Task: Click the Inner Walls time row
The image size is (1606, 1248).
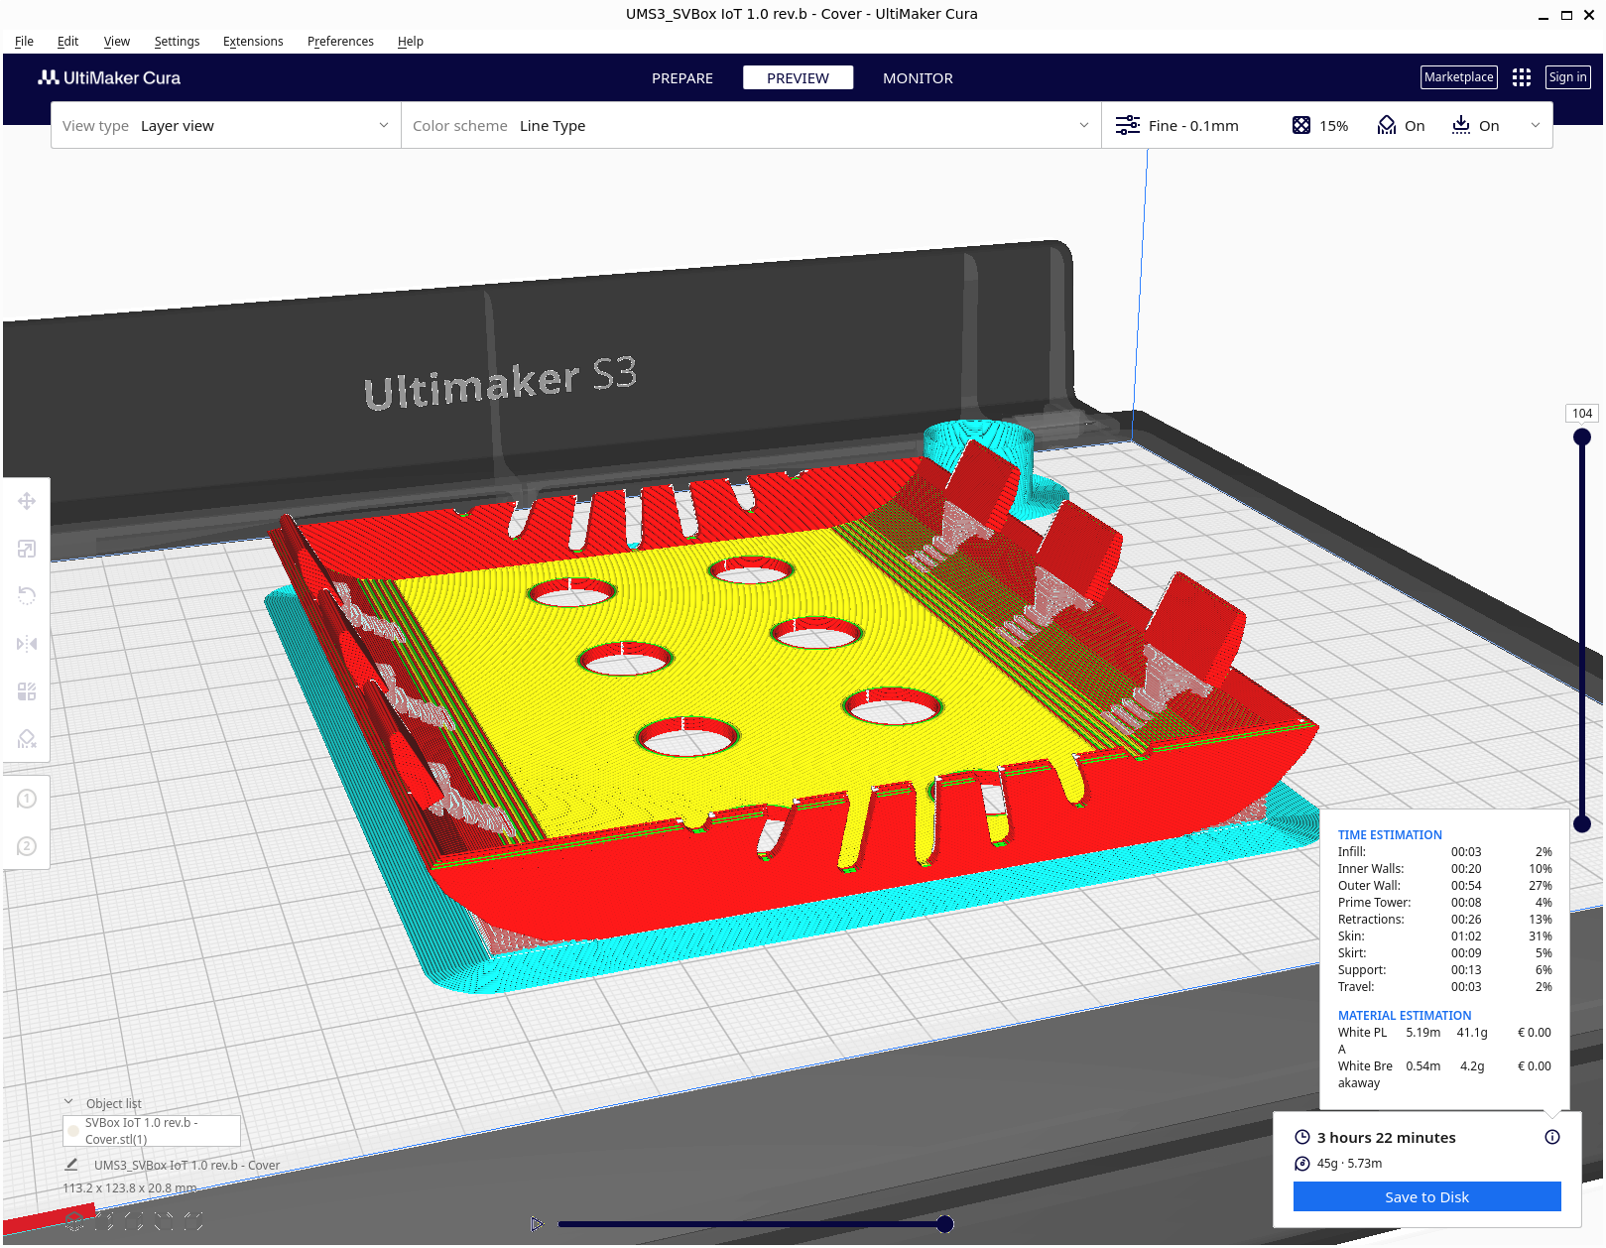Action: [1444, 869]
